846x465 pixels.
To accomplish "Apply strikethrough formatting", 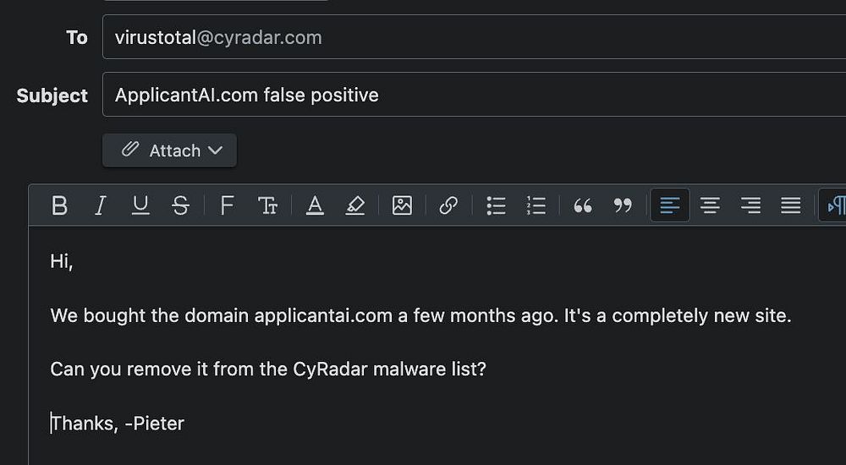I will pos(180,205).
